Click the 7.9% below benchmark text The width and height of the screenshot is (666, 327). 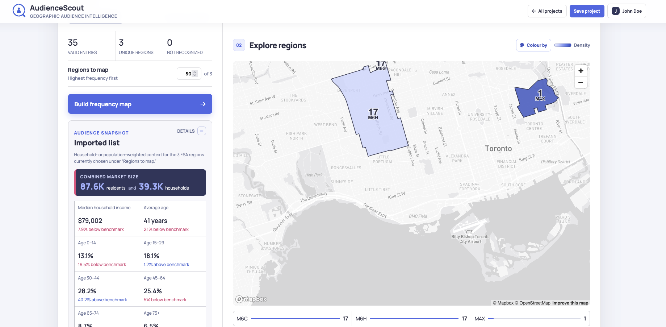coord(101,229)
